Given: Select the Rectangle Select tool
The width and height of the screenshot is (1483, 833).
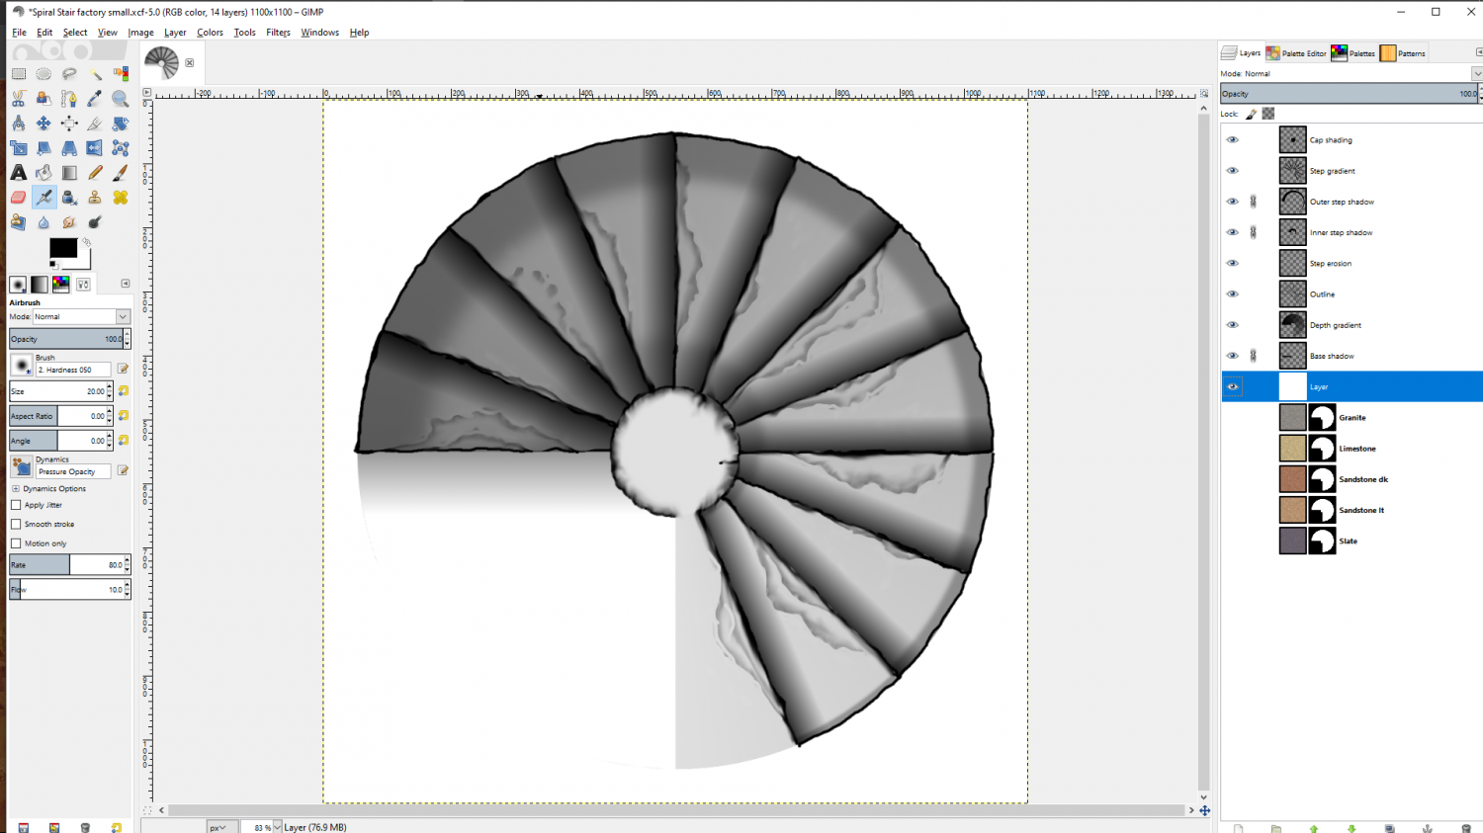Looking at the screenshot, I should pos(19,73).
